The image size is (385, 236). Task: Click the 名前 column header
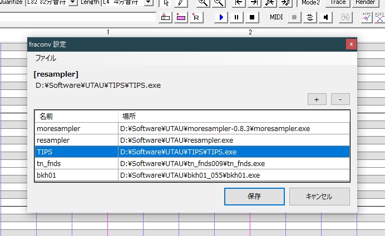pos(76,117)
